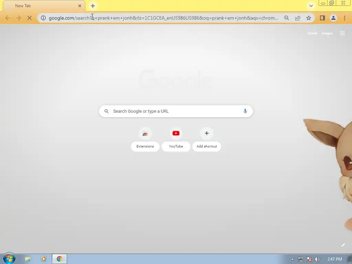Open a new tab with plus button
The image size is (352, 264).
93,6
